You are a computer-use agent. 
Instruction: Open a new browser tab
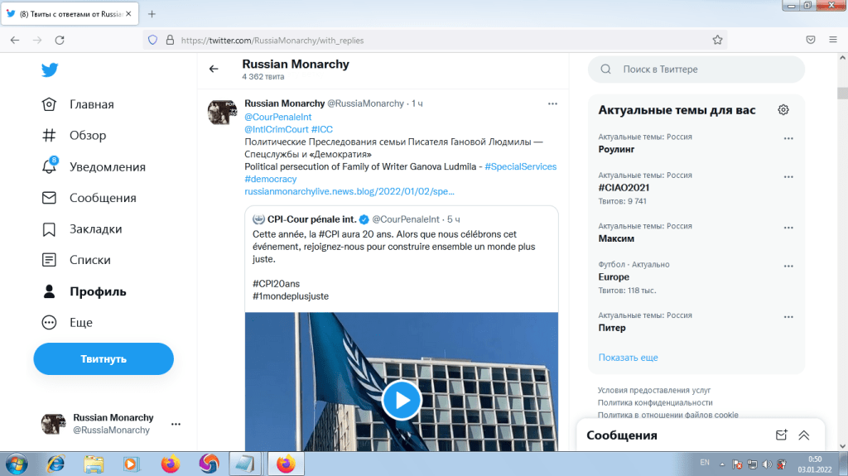152,14
